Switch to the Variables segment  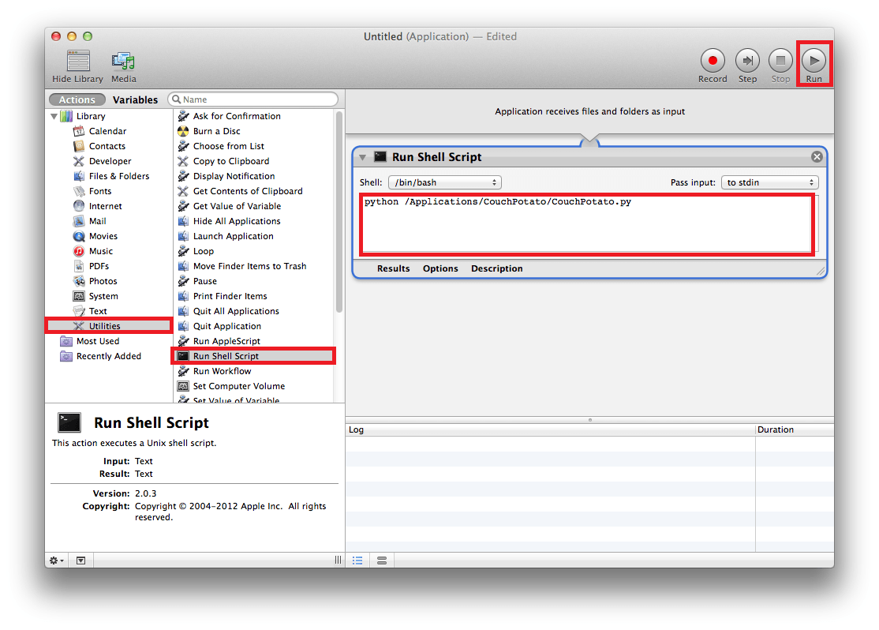pos(135,100)
